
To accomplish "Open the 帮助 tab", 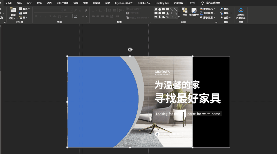I will (107, 3).
